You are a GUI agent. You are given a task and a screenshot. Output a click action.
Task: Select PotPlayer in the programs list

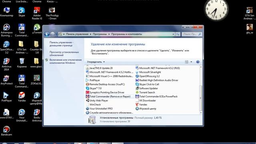(93, 80)
